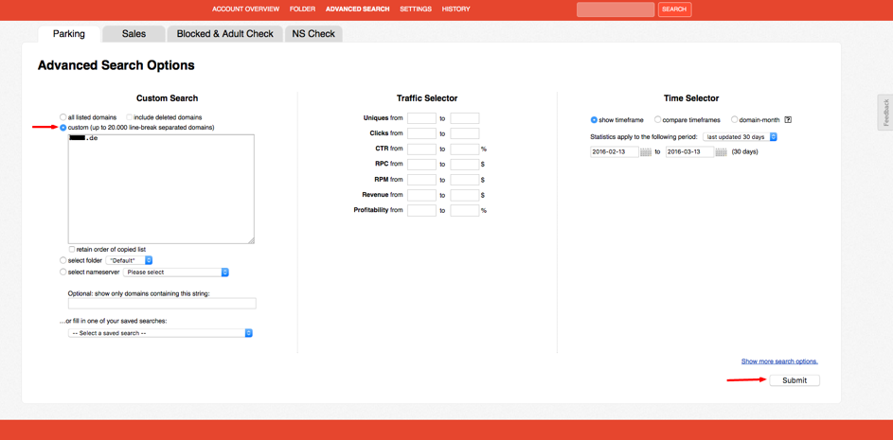Open the Feedback side tab
Image resolution: width=893 pixels, height=440 pixels.
(885, 113)
